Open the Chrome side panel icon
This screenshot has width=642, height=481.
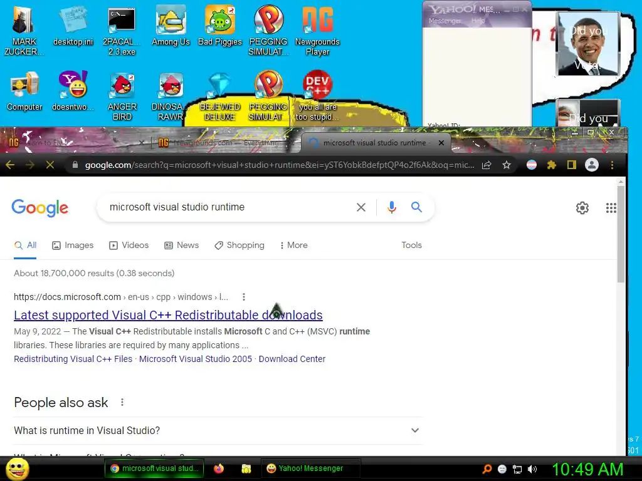click(x=572, y=165)
